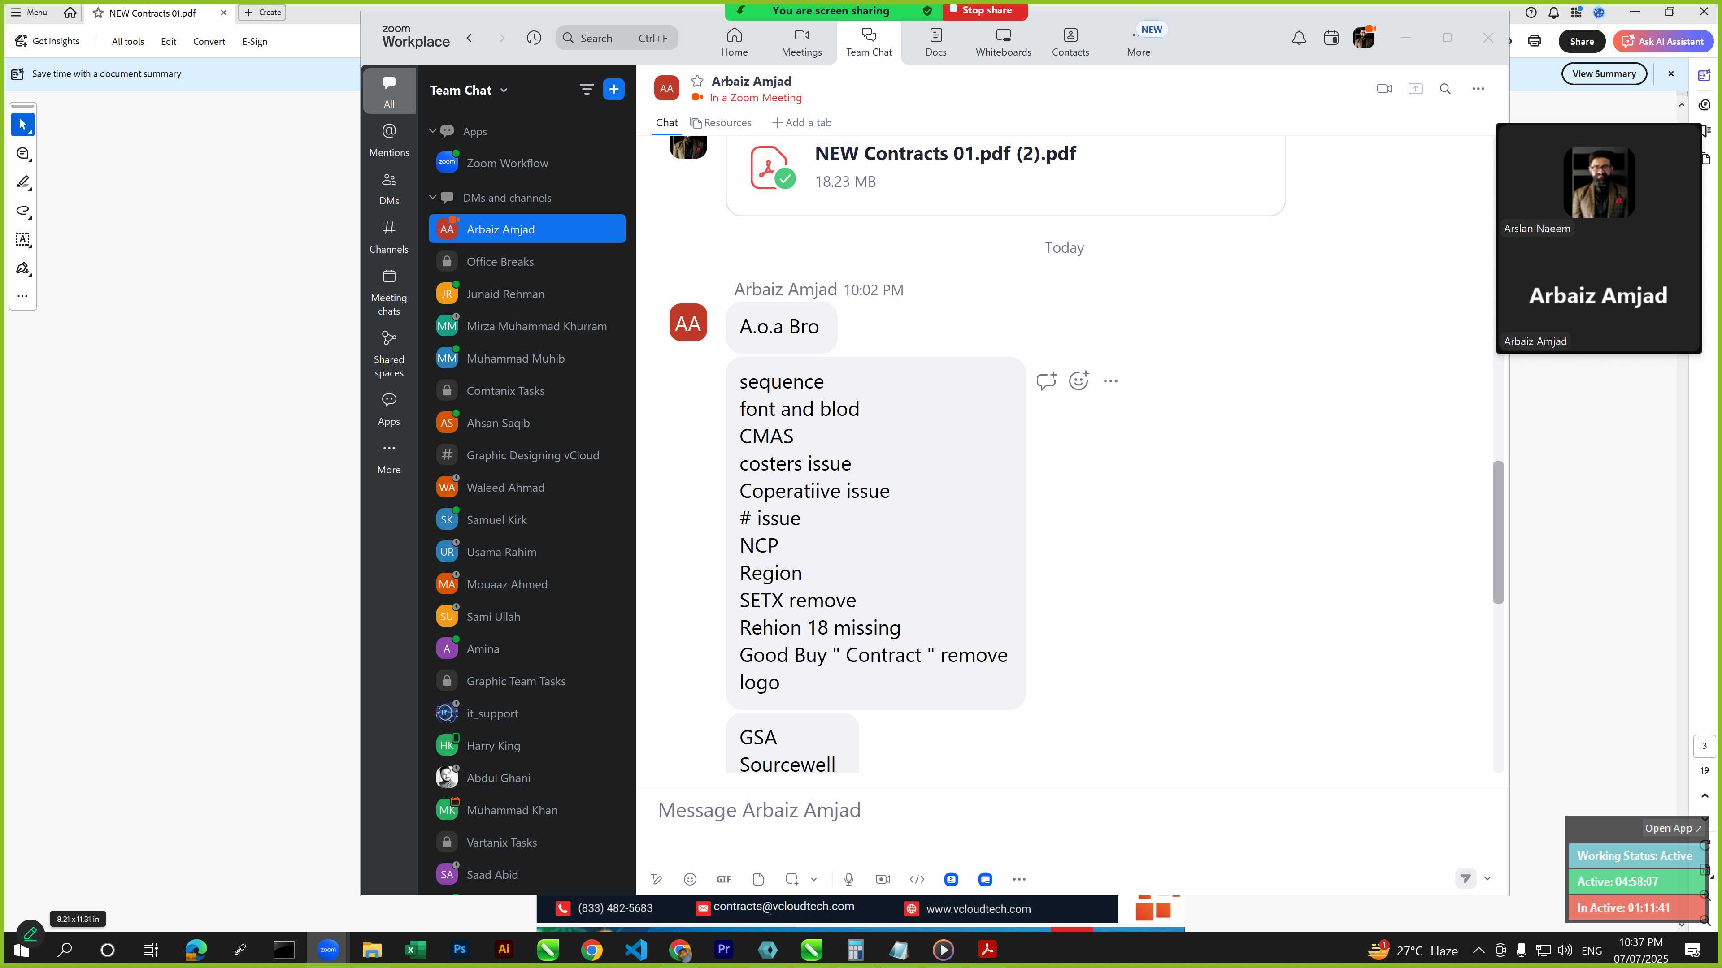Select the DMs sidebar item
Screen dimensions: 1722x968
click(x=389, y=189)
